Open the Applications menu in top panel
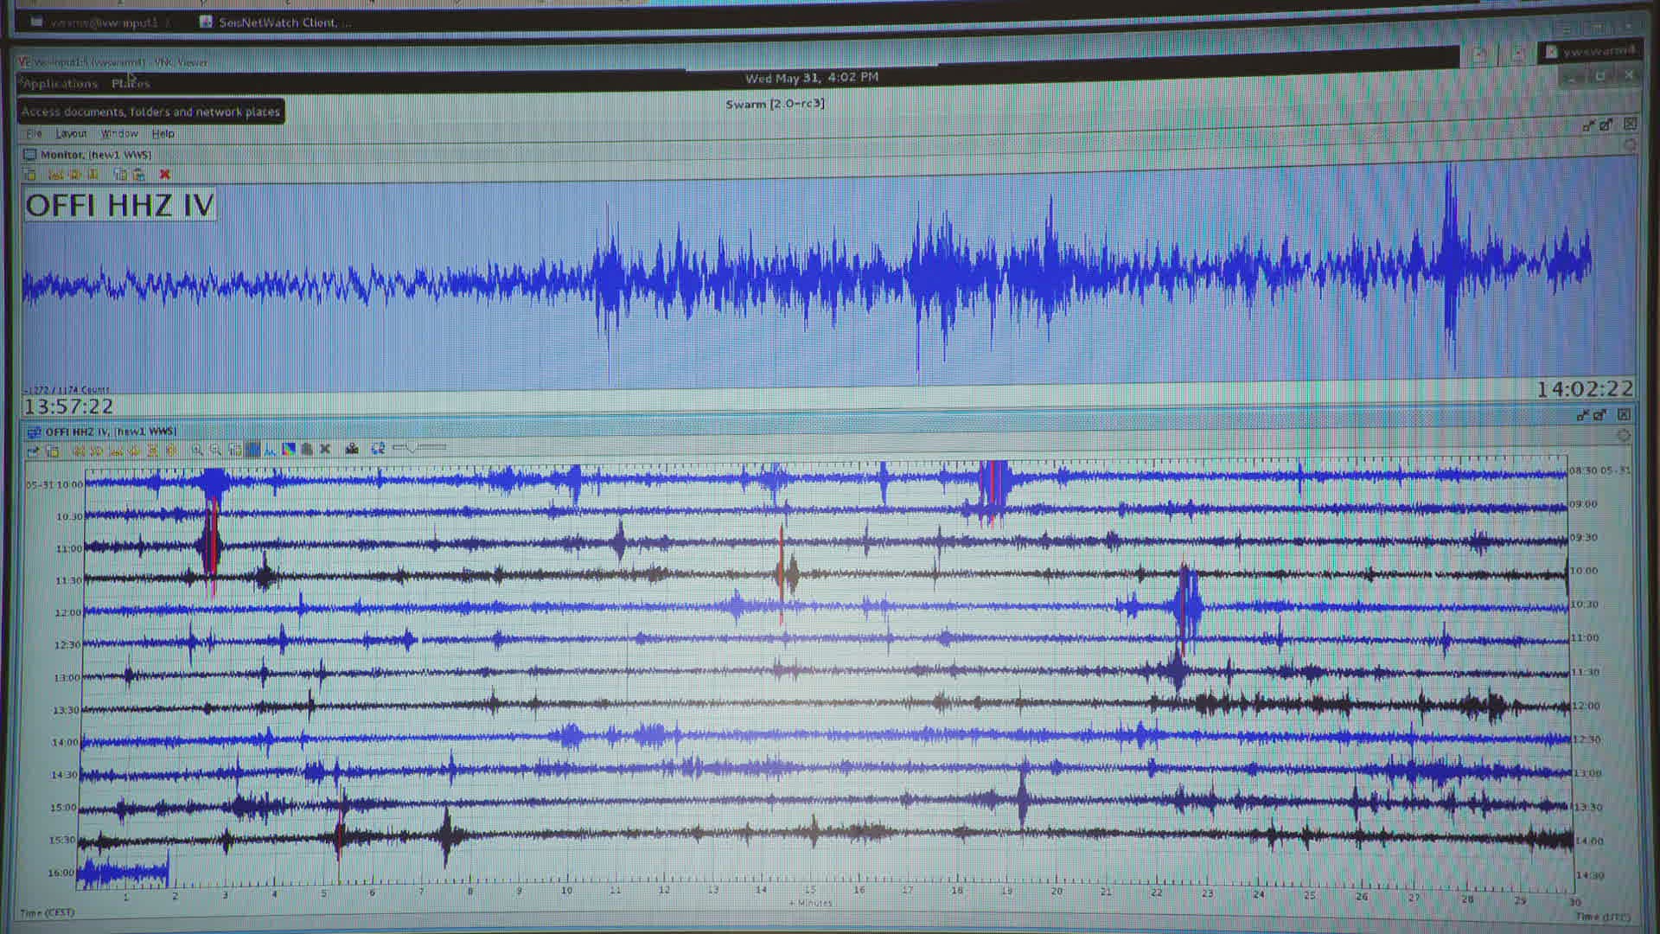1660x934 pixels. [60, 84]
